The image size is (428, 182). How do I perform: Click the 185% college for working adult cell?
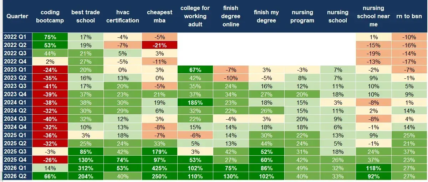195,103
